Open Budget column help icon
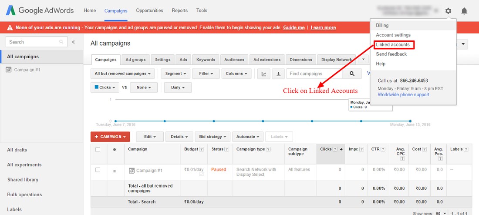The image size is (479, 215). (201, 149)
